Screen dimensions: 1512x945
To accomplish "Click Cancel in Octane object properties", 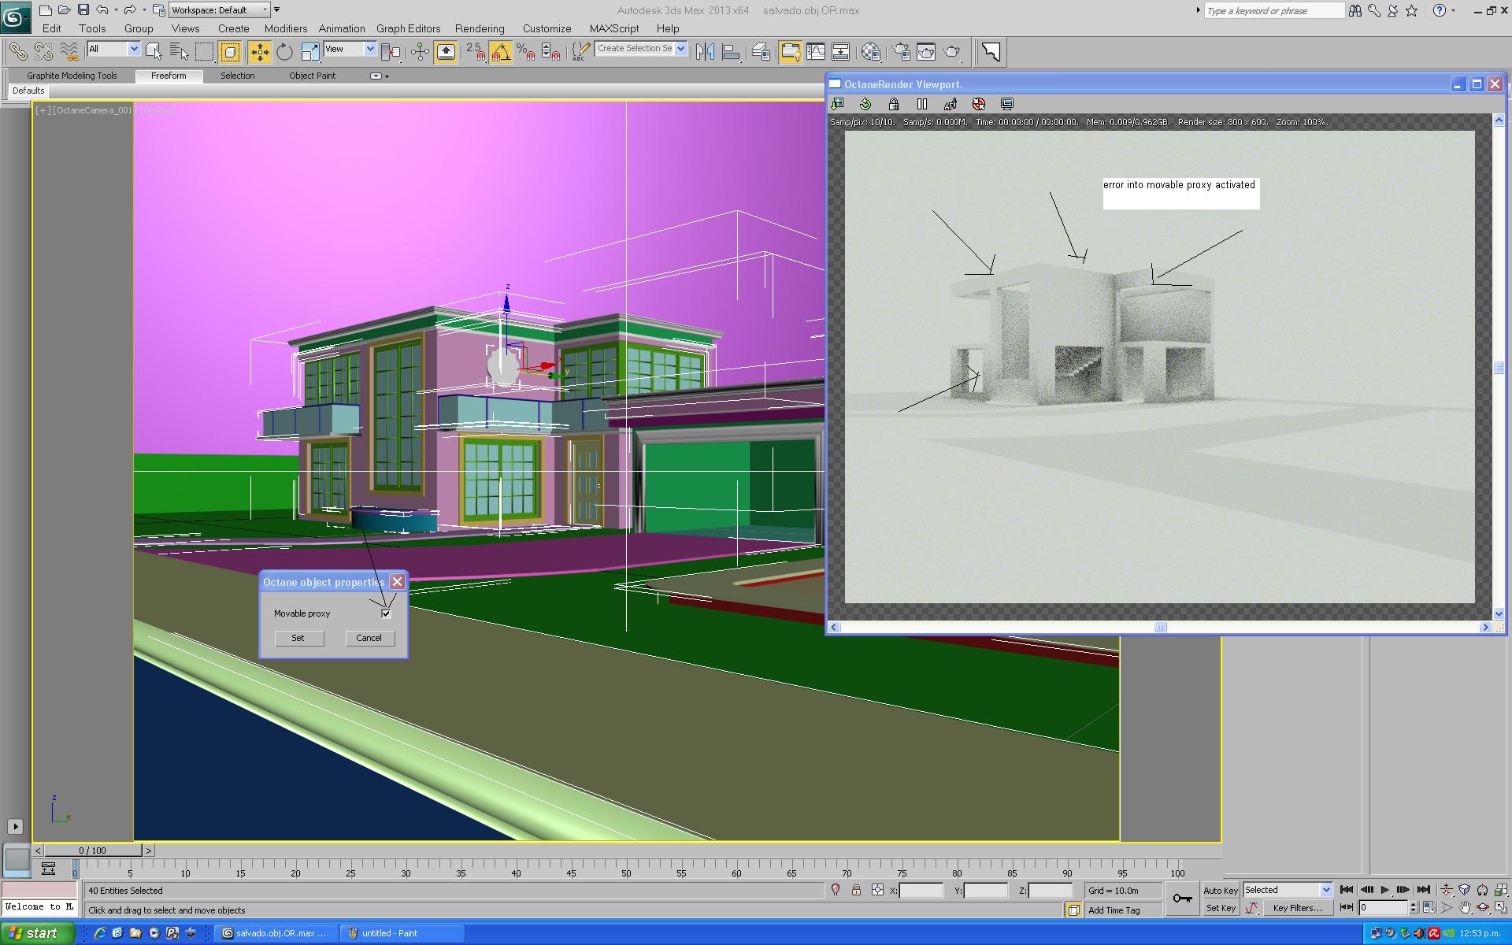I will (369, 638).
